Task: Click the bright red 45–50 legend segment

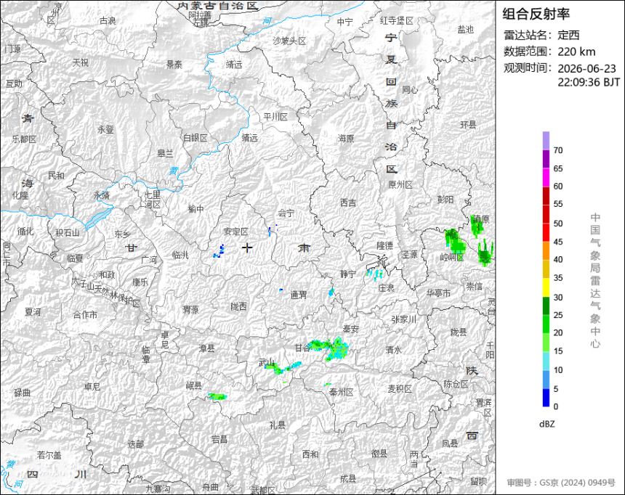Action: point(546,232)
